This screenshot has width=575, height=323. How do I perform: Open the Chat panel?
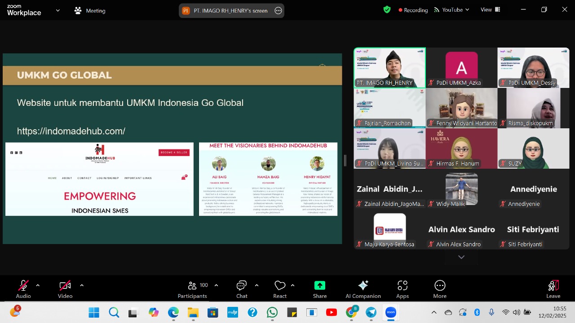(x=242, y=289)
